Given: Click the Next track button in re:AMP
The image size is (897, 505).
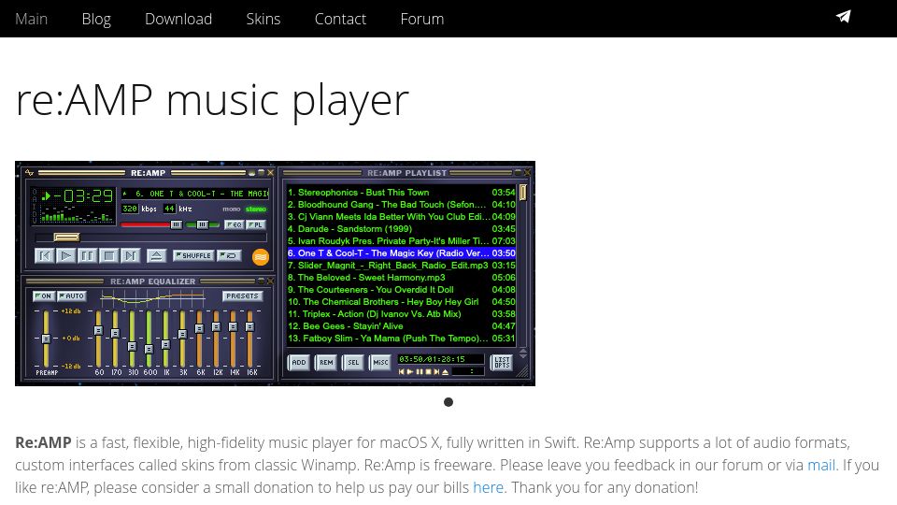Looking at the screenshot, I should pos(131,255).
